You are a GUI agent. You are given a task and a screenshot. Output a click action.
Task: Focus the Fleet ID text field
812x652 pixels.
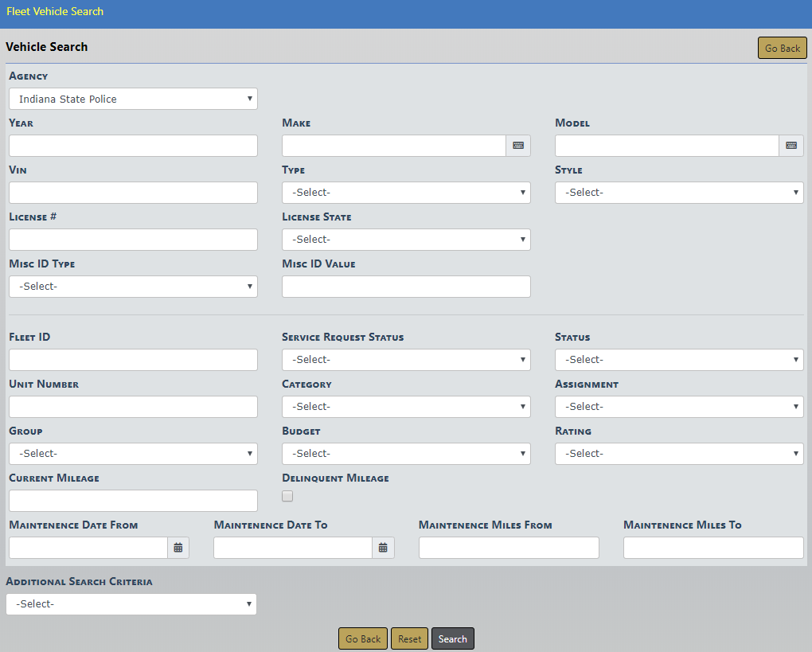[x=133, y=360]
